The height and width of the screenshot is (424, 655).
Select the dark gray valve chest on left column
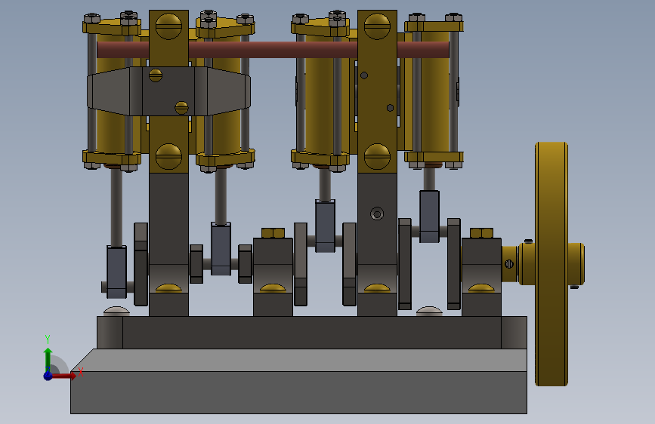[x=168, y=91]
